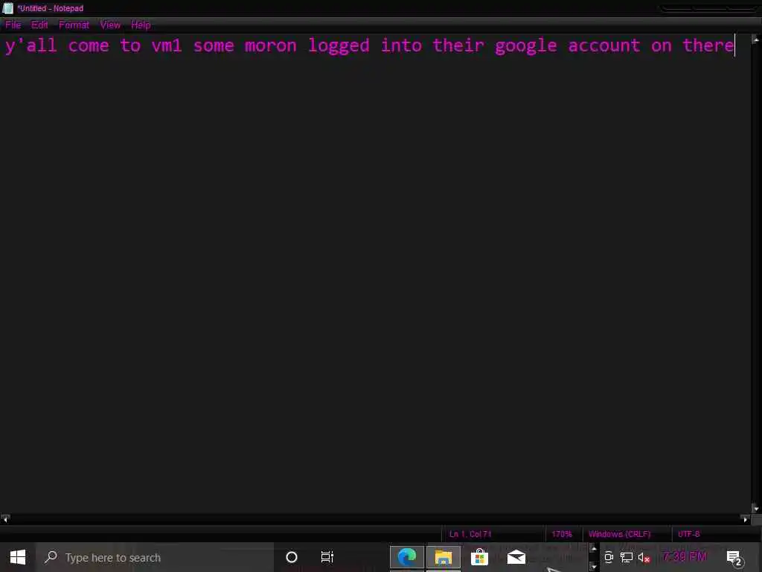Open the Format menu
Image resolution: width=762 pixels, height=572 pixels.
pos(74,25)
